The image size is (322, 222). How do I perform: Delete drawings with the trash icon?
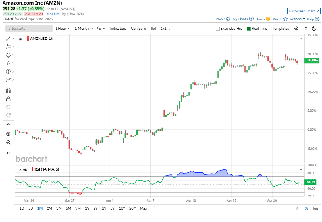click(8, 126)
